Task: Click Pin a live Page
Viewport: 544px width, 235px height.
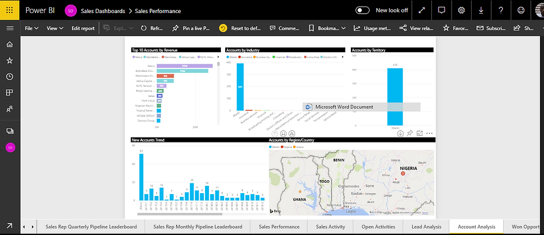Action: point(191,28)
